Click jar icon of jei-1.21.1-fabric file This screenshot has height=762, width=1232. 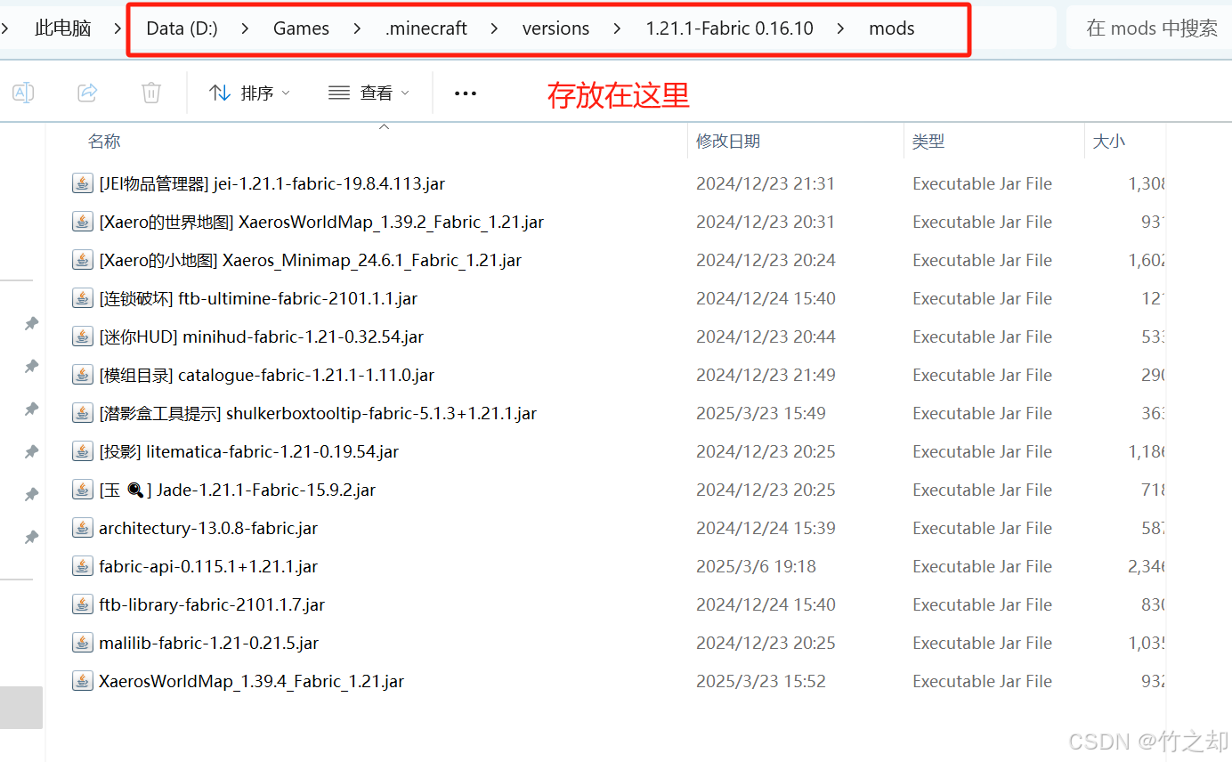82,184
